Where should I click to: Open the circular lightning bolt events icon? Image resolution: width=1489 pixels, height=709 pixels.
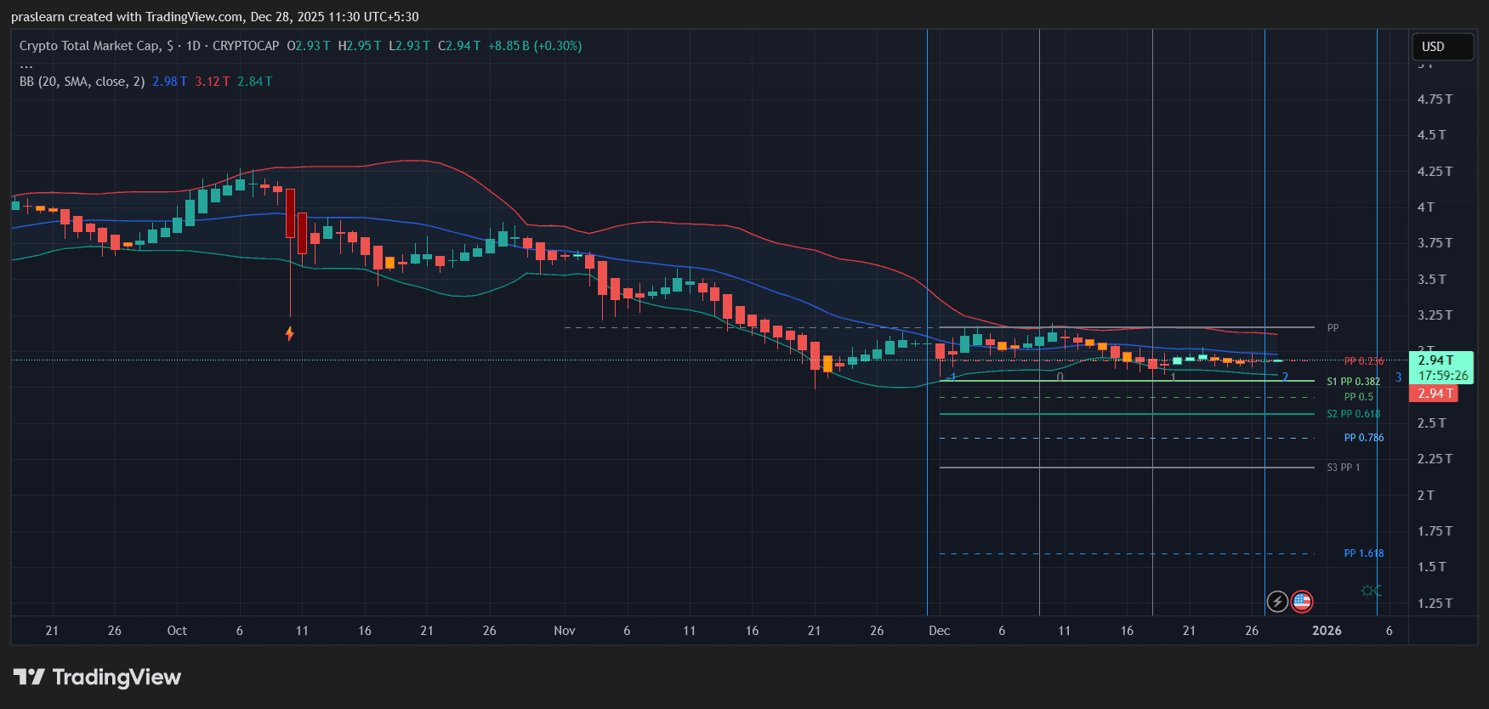(x=1276, y=602)
